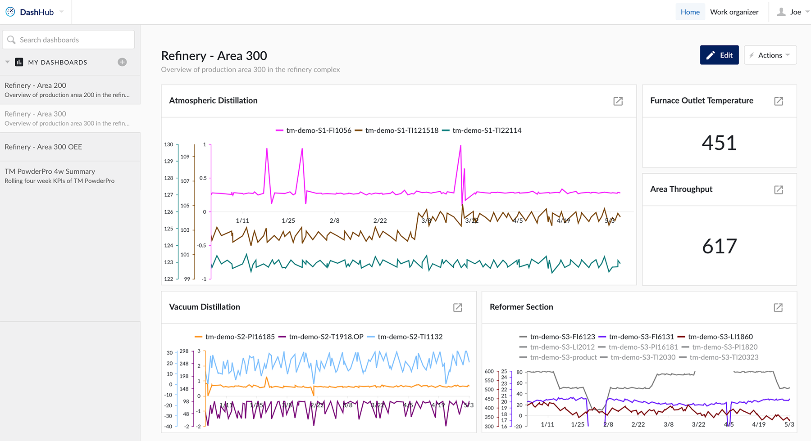Open the DashHub app switcher dropdown arrow
Image resolution: width=811 pixels, height=441 pixels.
click(62, 12)
